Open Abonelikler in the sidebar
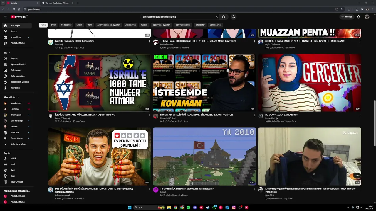 point(17,37)
